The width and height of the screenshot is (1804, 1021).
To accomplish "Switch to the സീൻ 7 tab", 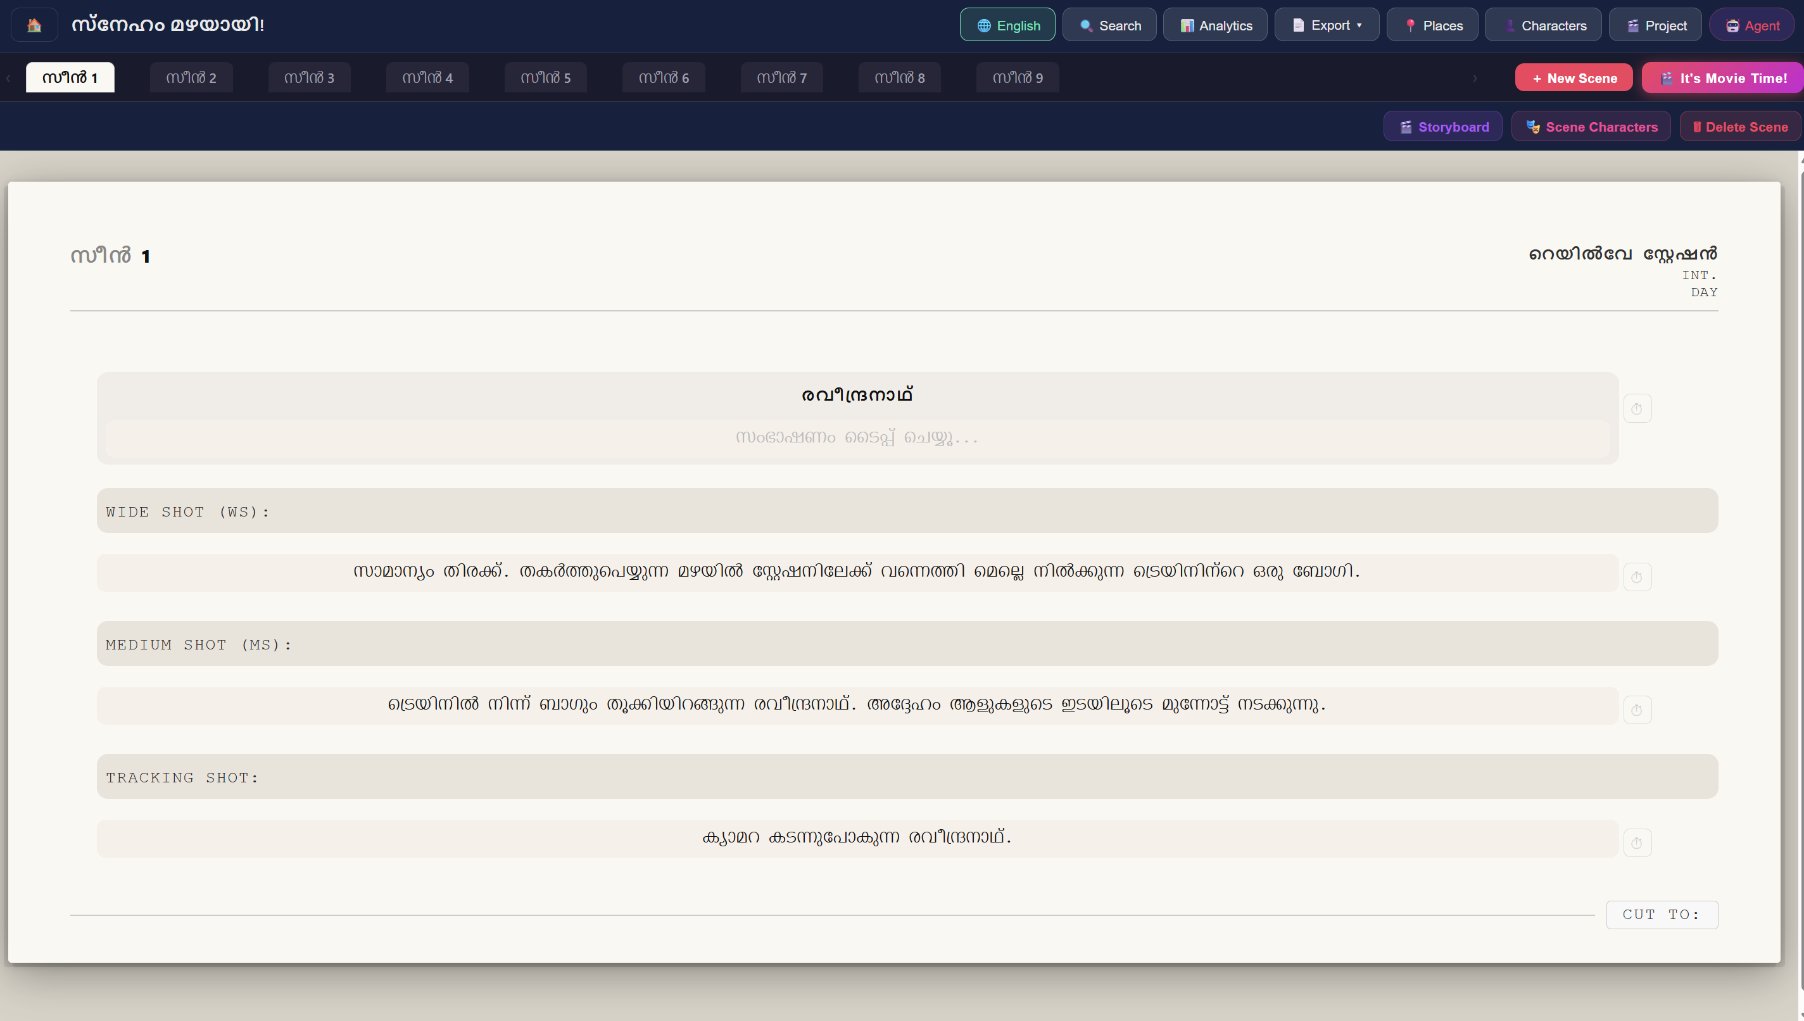I will pyautogui.click(x=781, y=77).
